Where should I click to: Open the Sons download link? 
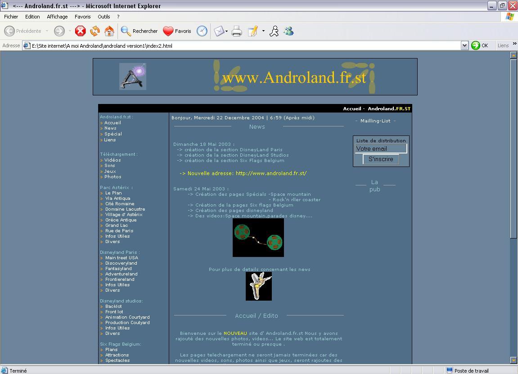(x=110, y=166)
